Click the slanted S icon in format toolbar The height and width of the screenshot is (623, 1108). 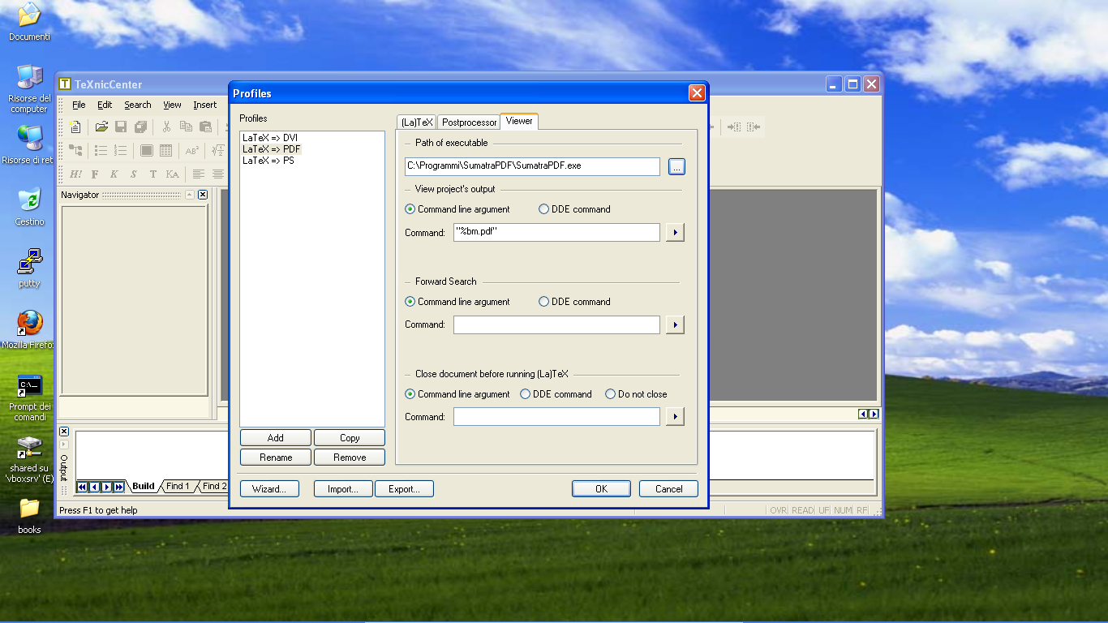point(134,174)
